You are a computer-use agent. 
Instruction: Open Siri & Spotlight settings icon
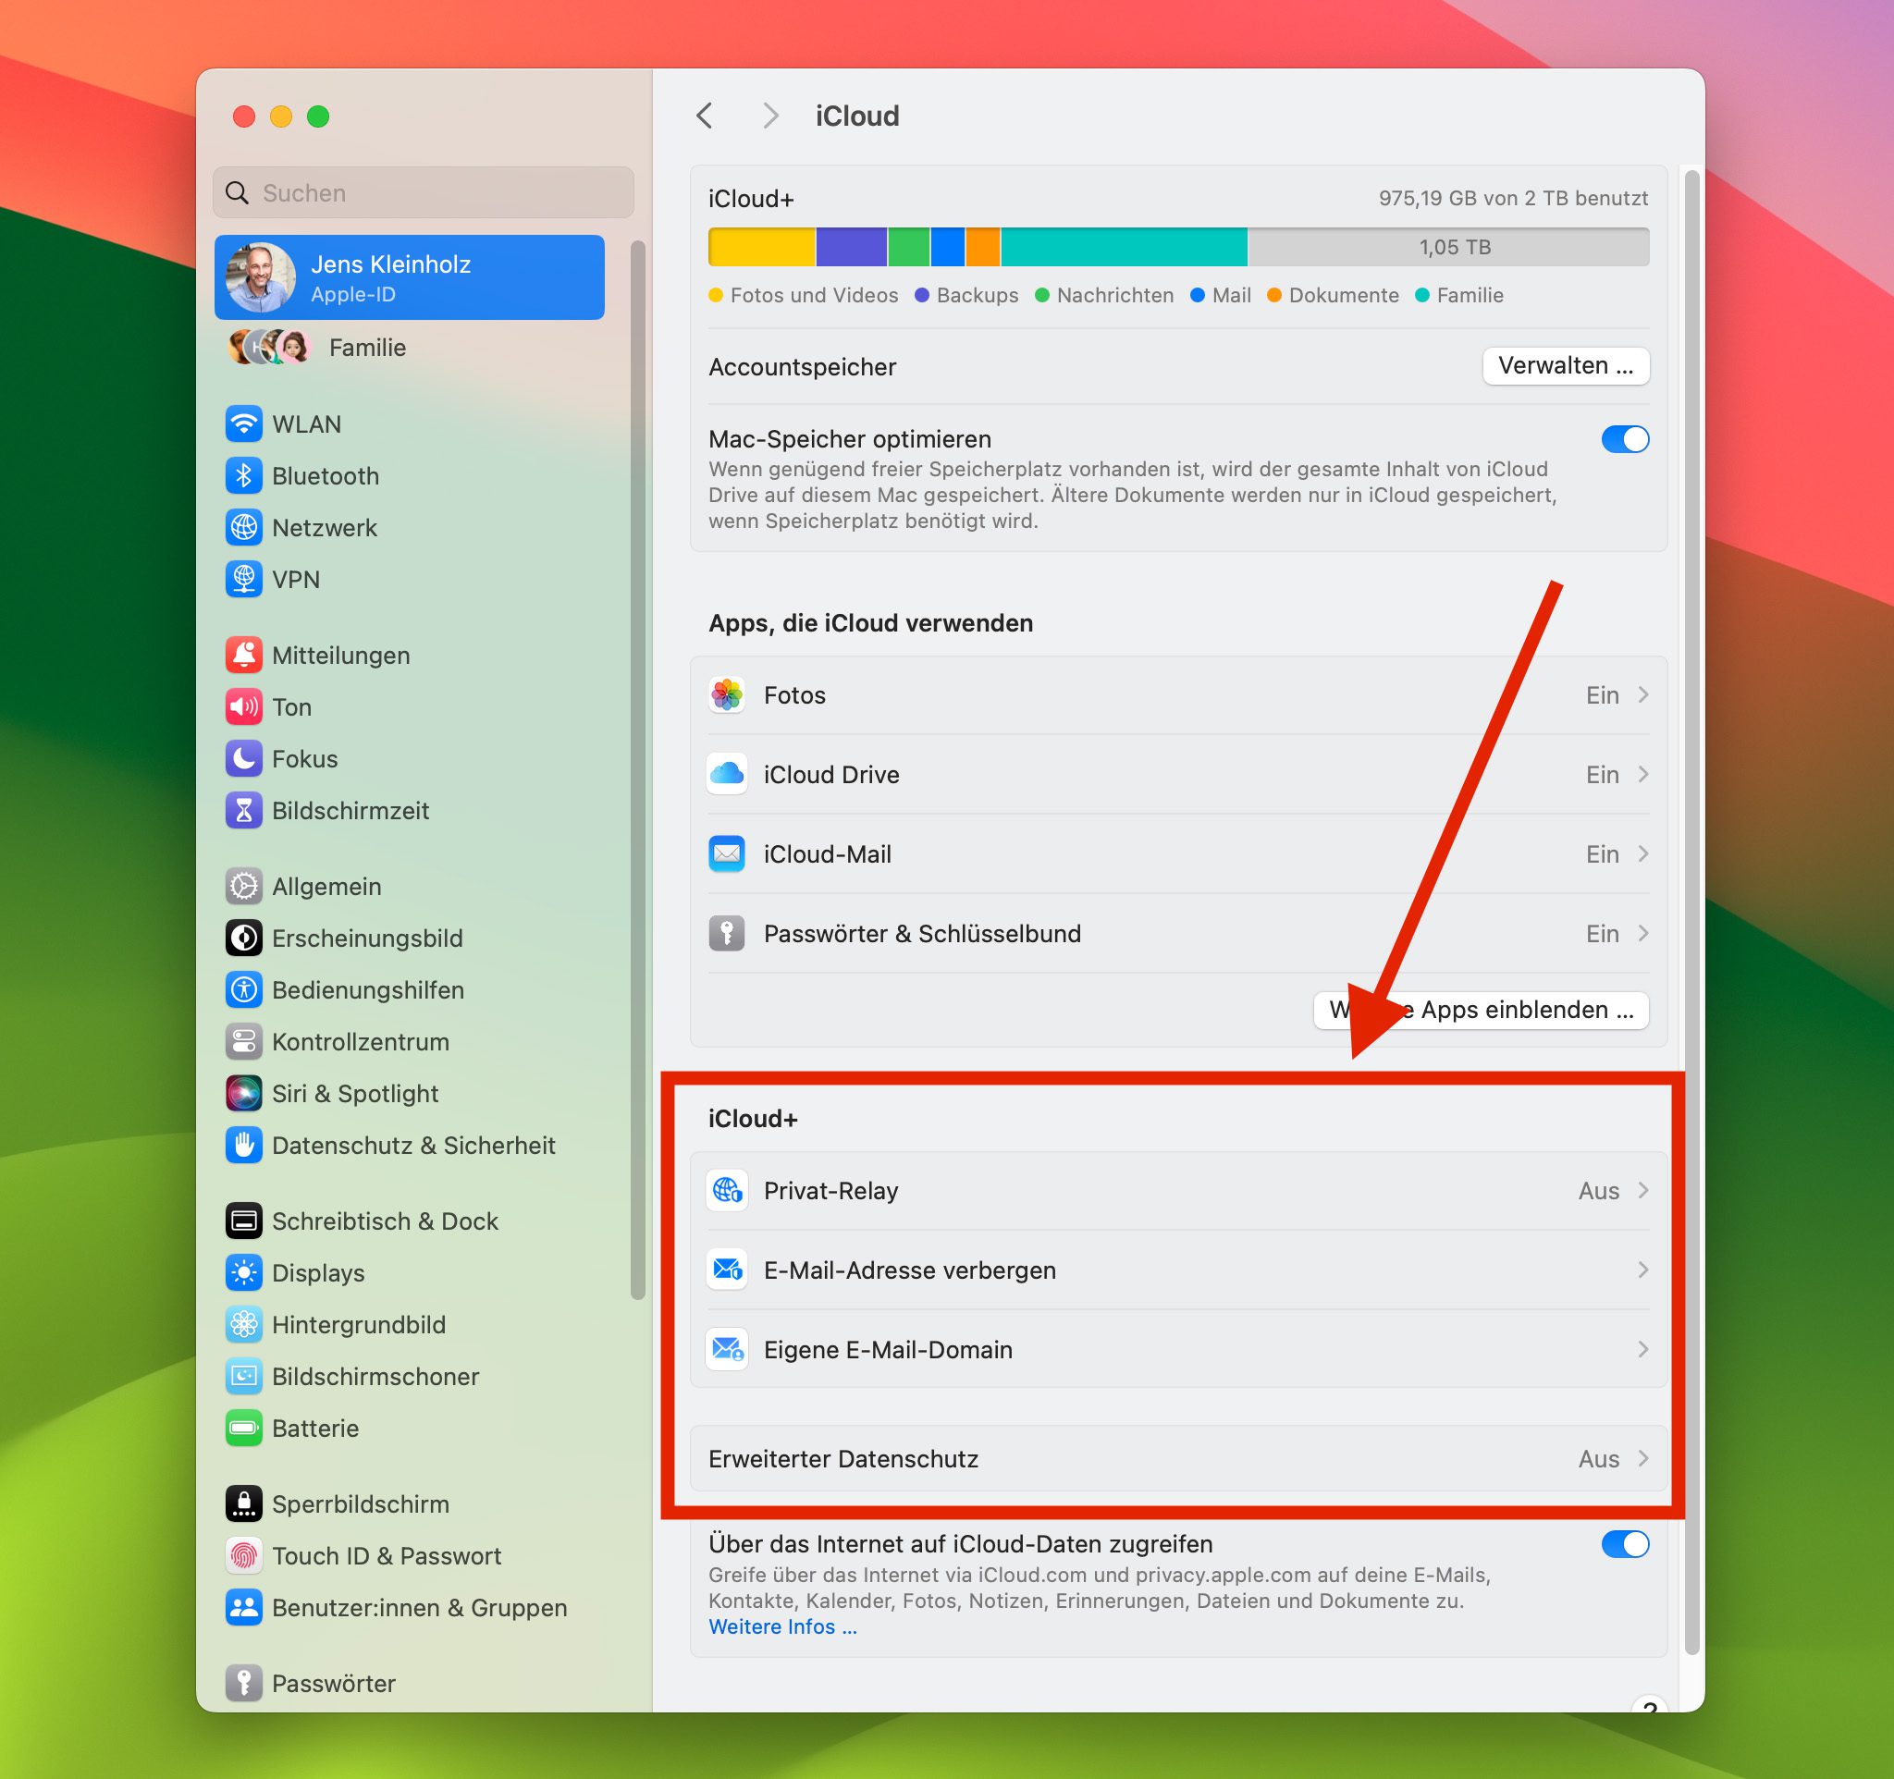coord(244,1092)
